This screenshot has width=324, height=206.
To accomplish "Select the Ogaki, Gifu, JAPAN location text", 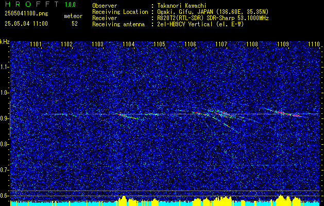I will point(213,12).
